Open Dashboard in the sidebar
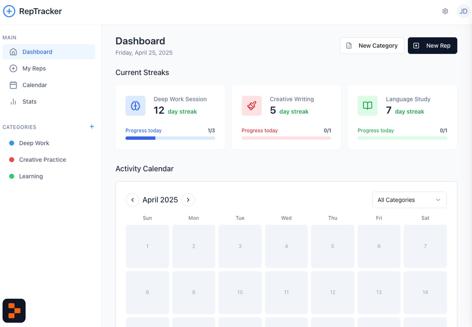The width and height of the screenshot is (472, 327). pyautogui.click(x=49, y=52)
